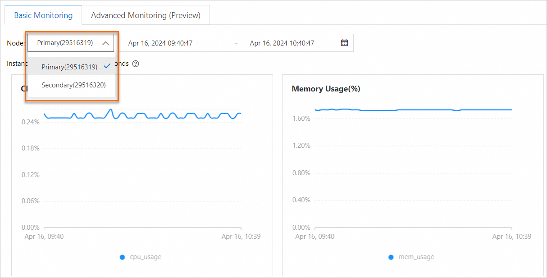Choose Primary(29516319) in the node dropdown
Viewport: 547px width, 278px height.
coord(70,66)
